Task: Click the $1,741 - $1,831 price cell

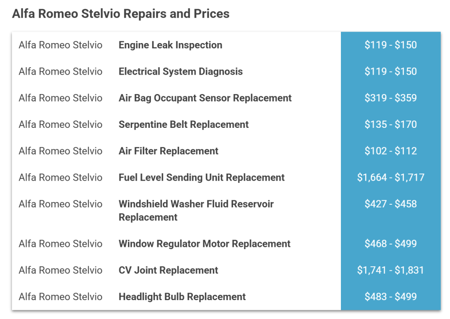Action: click(x=391, y=270)
